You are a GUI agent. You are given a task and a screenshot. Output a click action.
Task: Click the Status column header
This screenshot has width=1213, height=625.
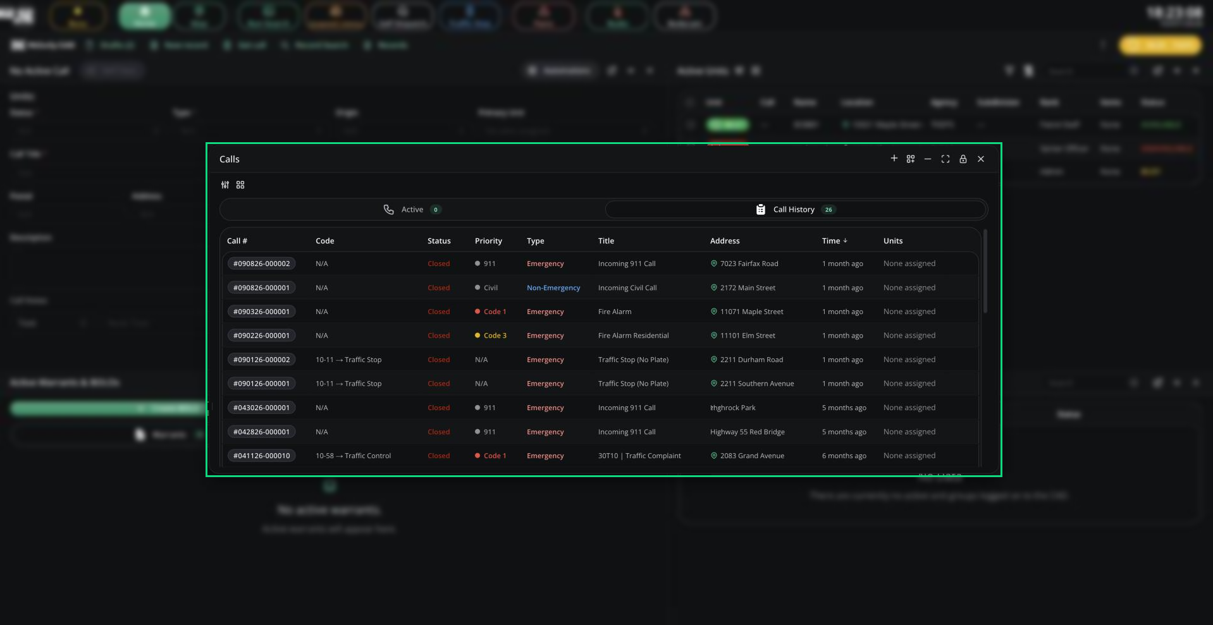[439, 241]
